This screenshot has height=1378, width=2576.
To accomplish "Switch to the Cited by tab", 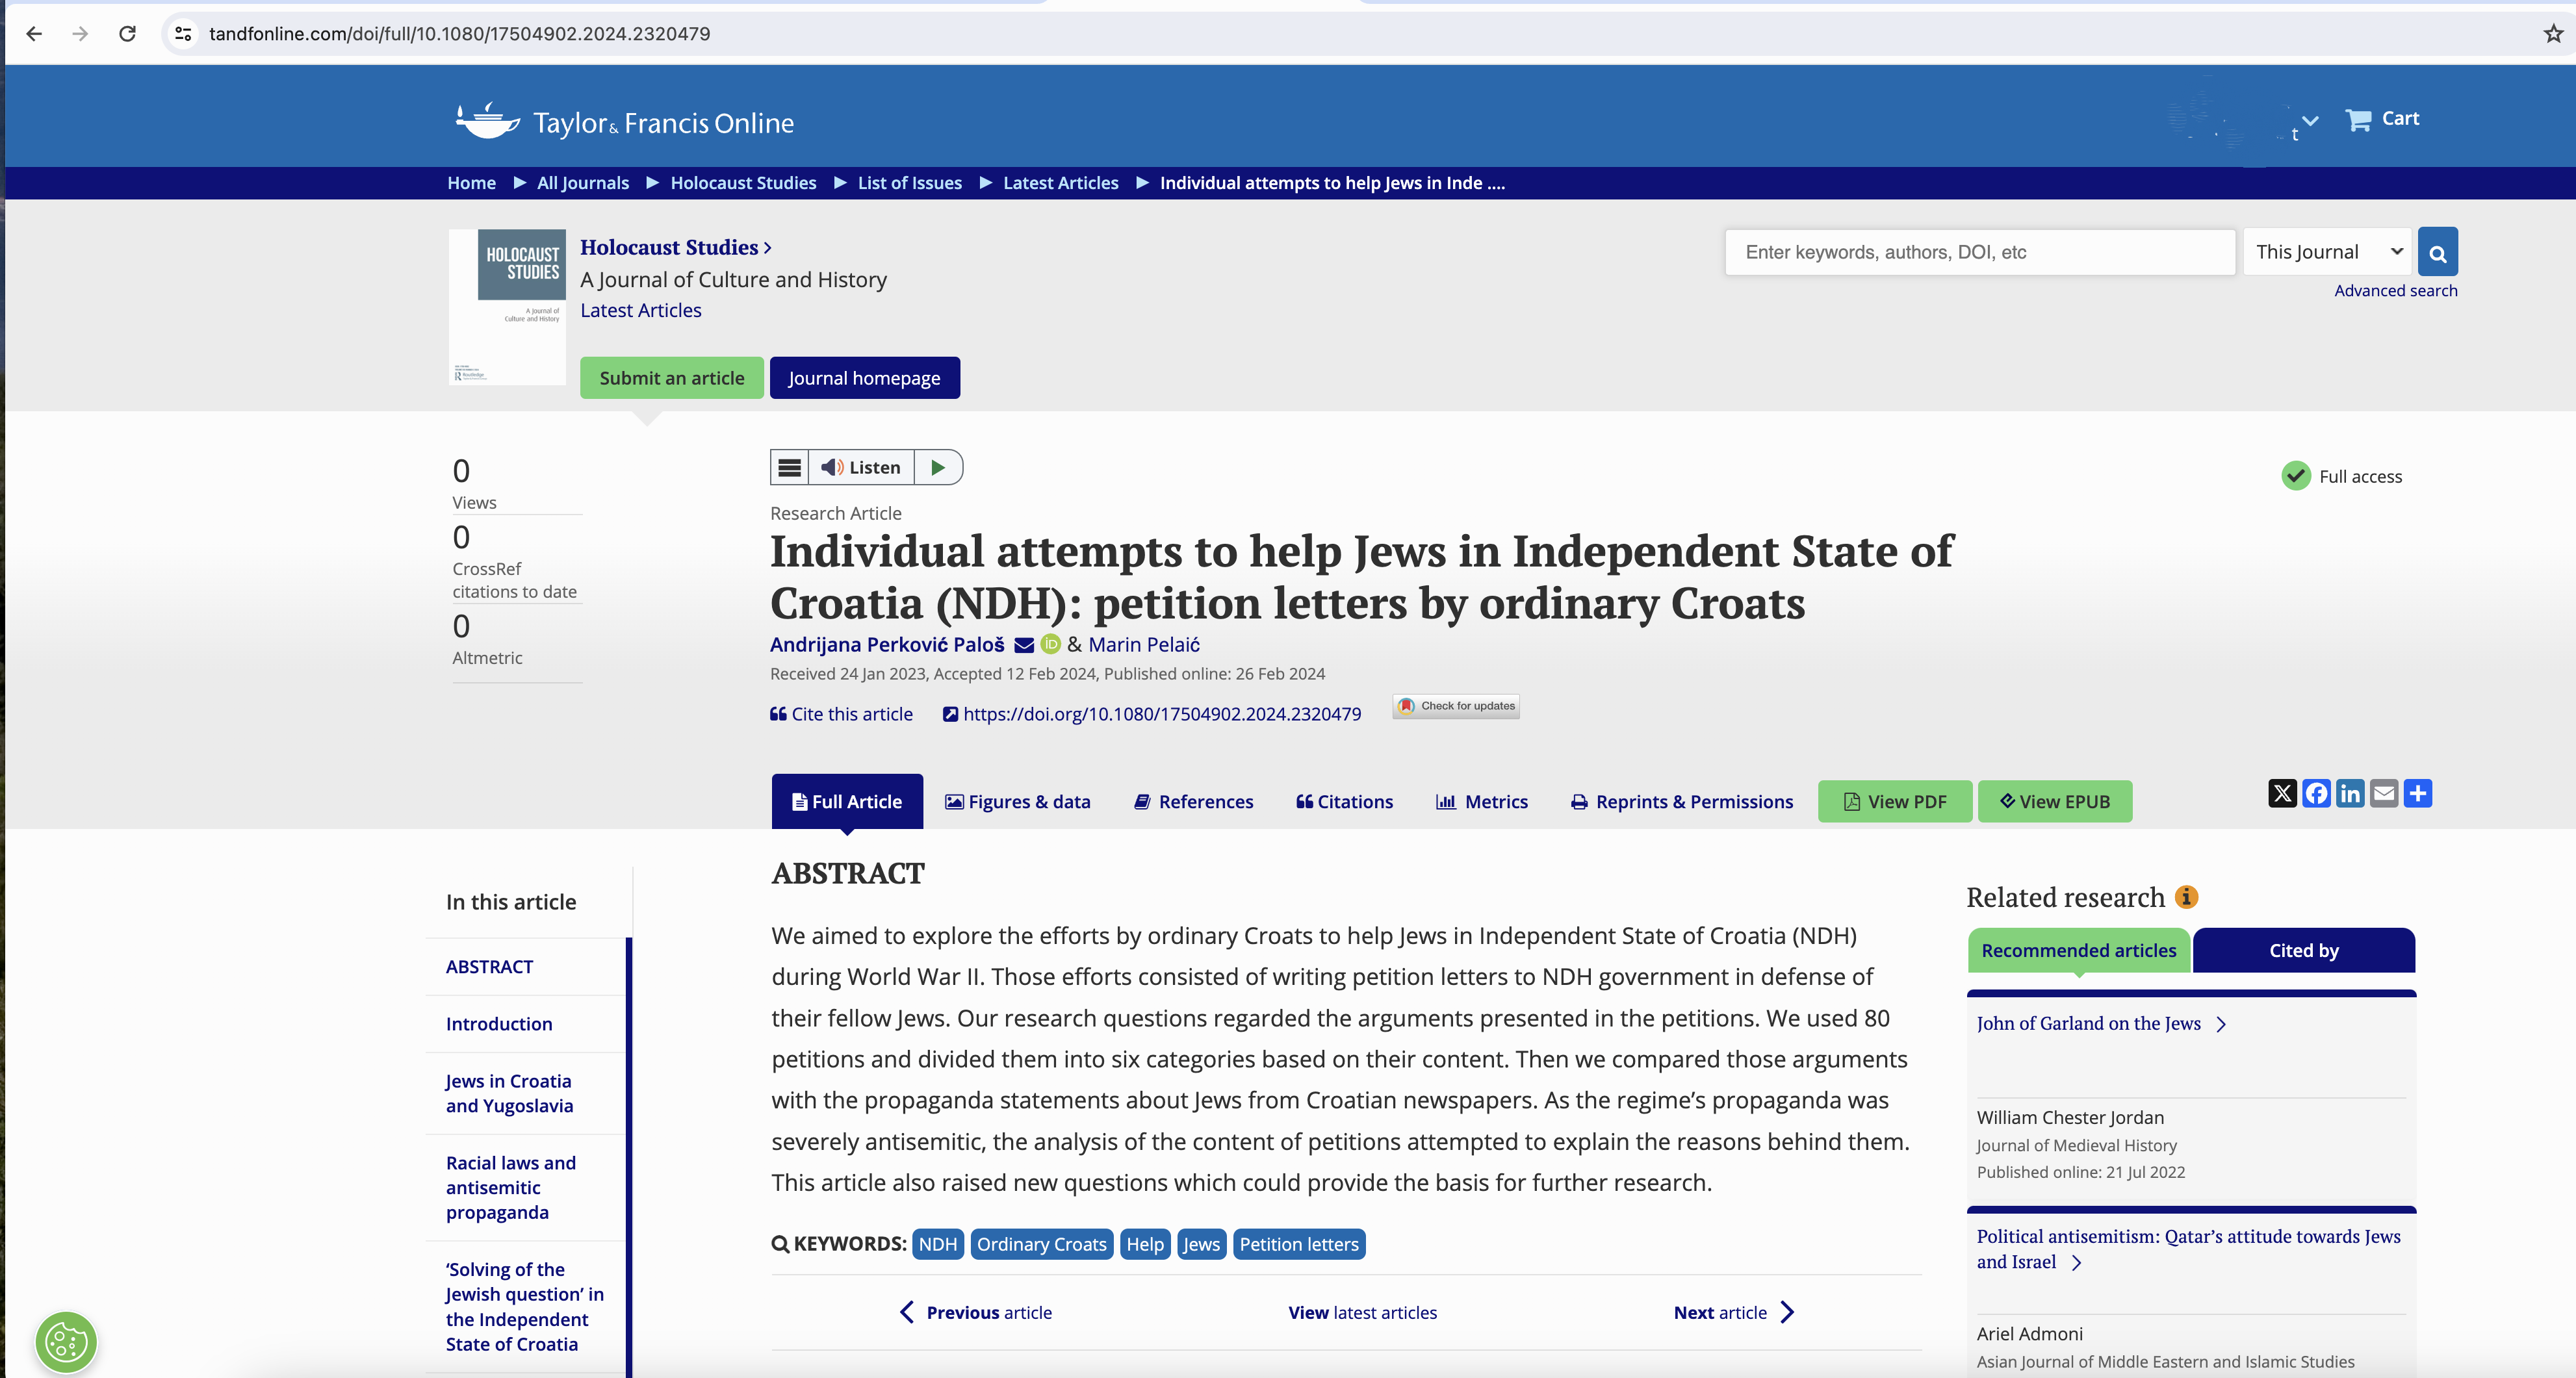I will click(x=2303, y=950).
